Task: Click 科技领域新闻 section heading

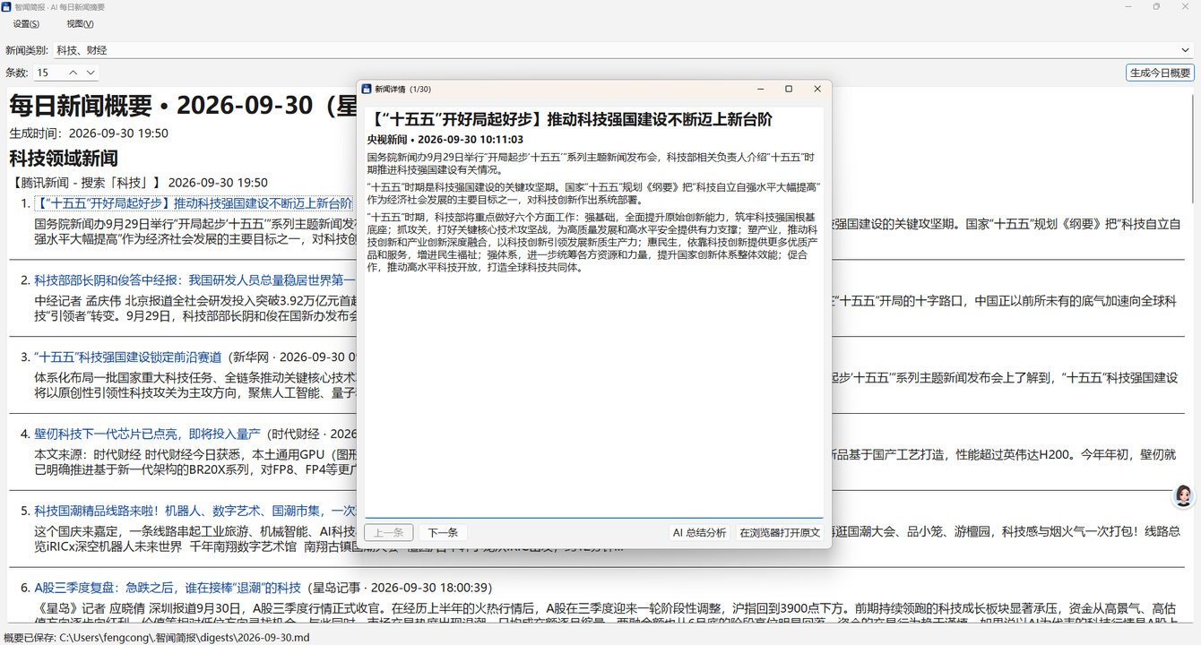Action: pyautogui.click(x=64, y=159)
